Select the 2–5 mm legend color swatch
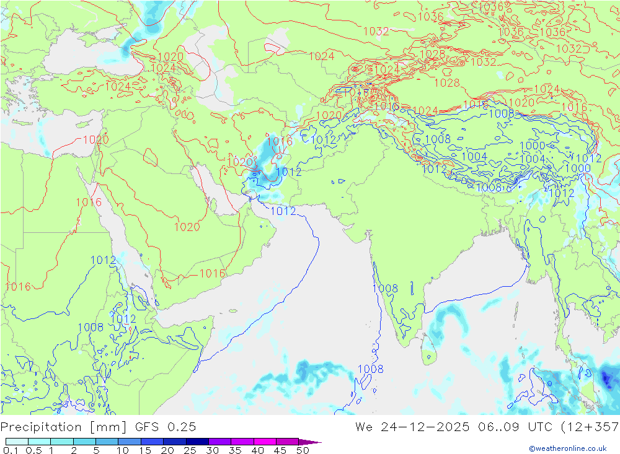The width and height of the screenshot is (620, 454). click(84, 442)
